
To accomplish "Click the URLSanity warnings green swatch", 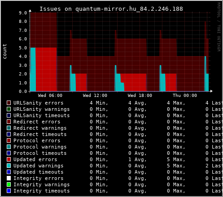I will [x=9, y=109].
